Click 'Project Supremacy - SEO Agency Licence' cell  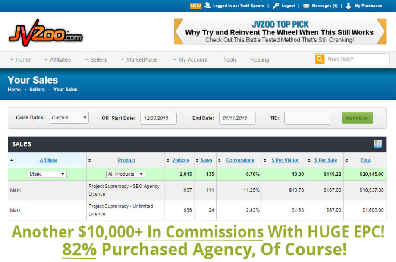click(x=126, y=190)
